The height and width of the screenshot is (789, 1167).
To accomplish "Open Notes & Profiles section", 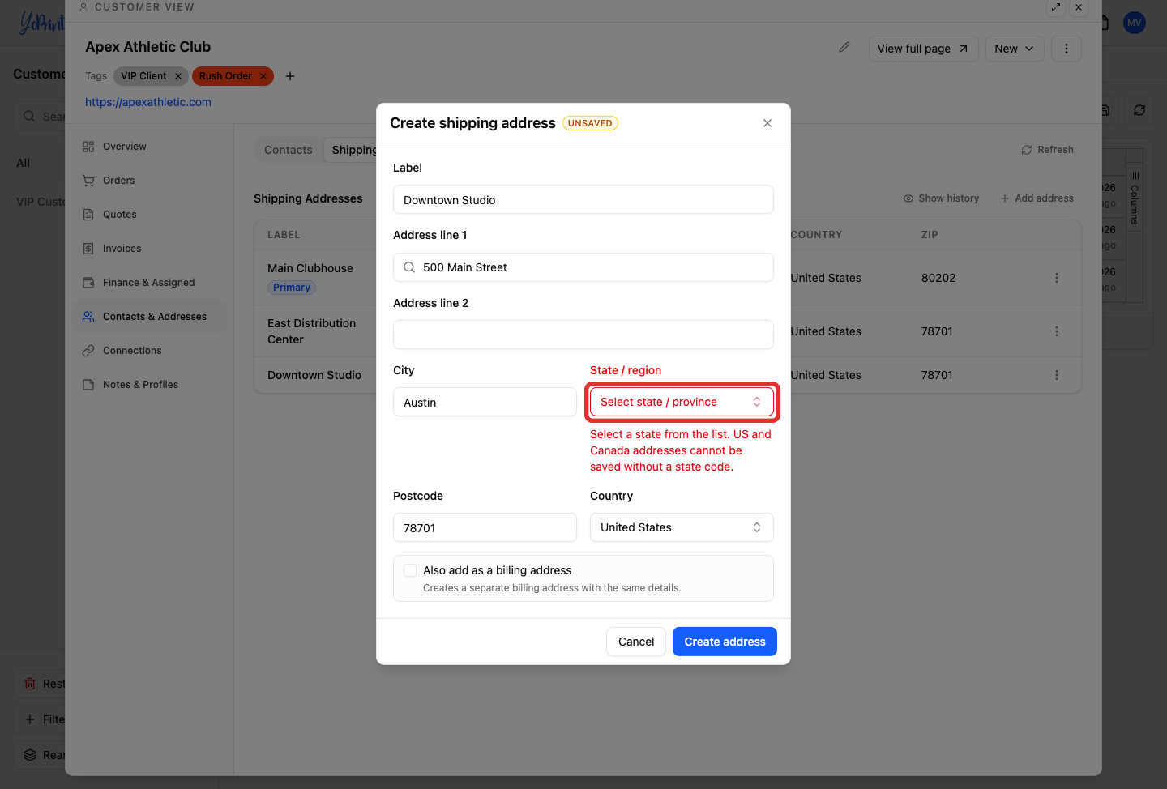I will click(x=151, y=385).
